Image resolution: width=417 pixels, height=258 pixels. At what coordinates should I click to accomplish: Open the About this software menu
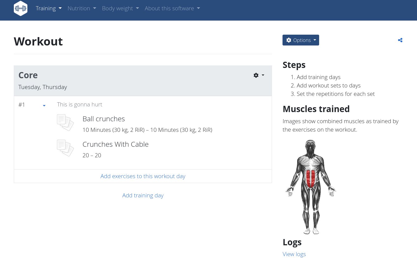[172, 8]
